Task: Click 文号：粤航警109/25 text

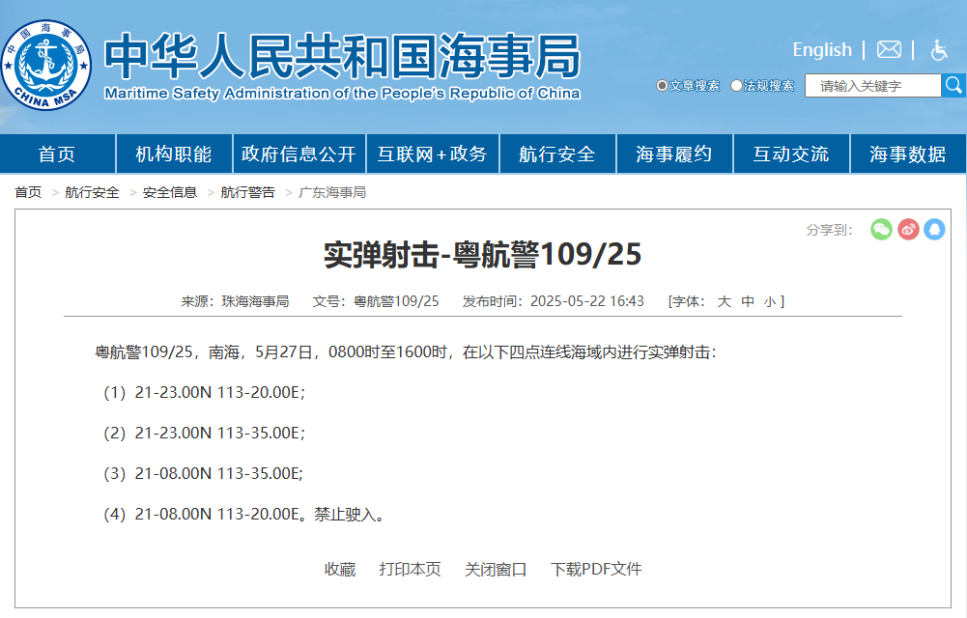Action: coord(376,301)
